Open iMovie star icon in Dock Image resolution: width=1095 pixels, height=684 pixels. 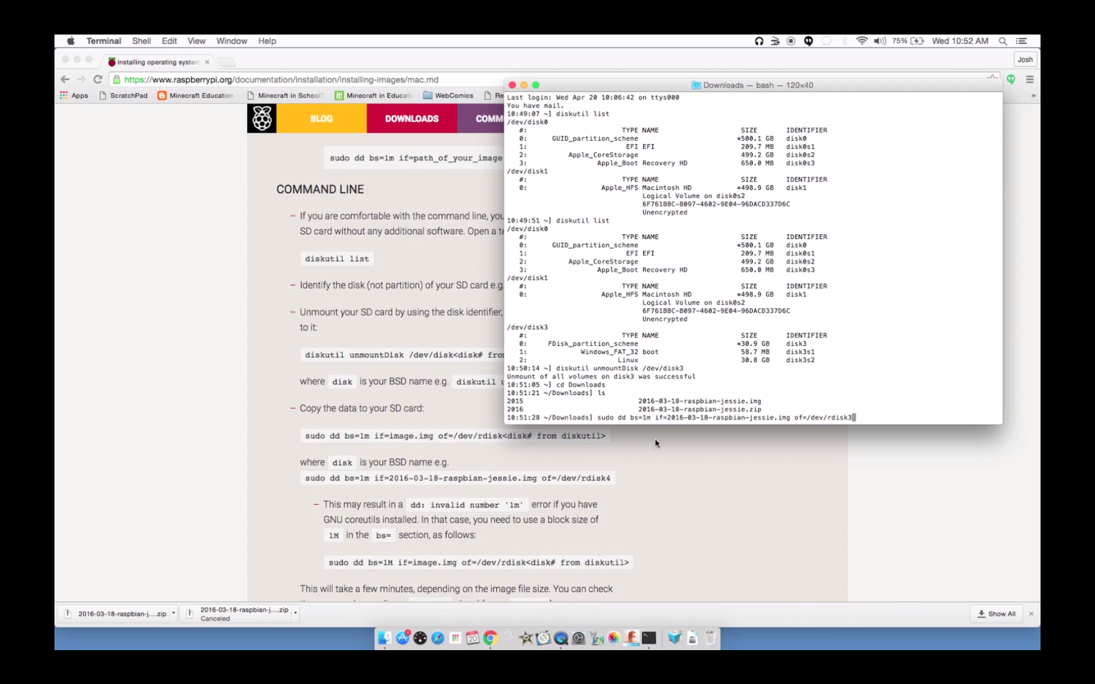tap(525, 638)
